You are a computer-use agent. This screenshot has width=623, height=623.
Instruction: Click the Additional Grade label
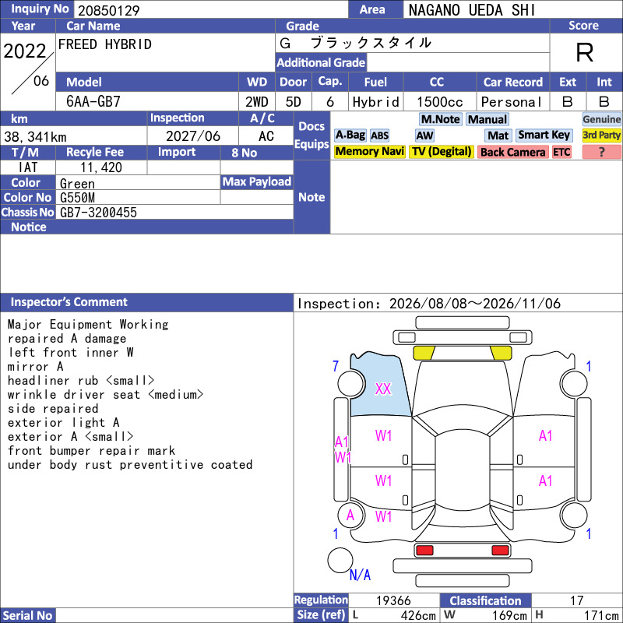pos(321,63)
